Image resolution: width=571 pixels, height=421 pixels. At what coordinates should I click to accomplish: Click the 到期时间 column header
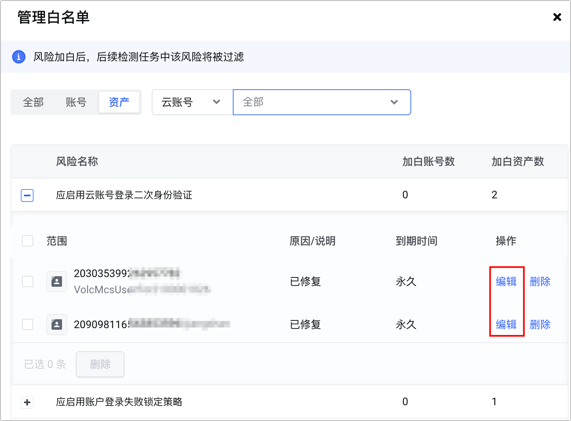click(x=416, y=241)
